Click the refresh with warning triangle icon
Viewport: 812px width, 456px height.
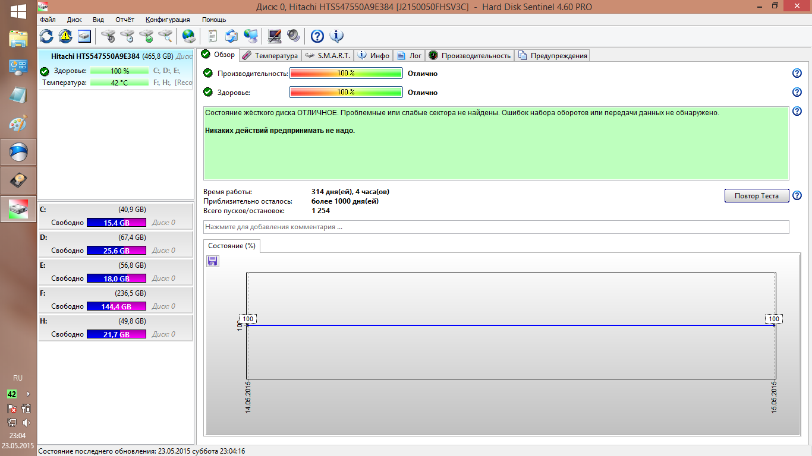pos(65,36)
